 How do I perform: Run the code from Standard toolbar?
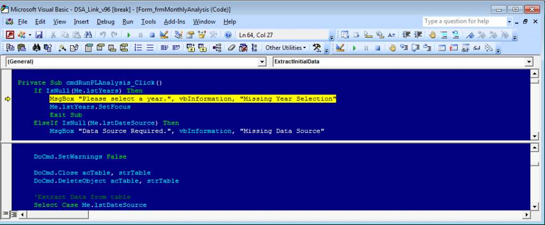129,35
